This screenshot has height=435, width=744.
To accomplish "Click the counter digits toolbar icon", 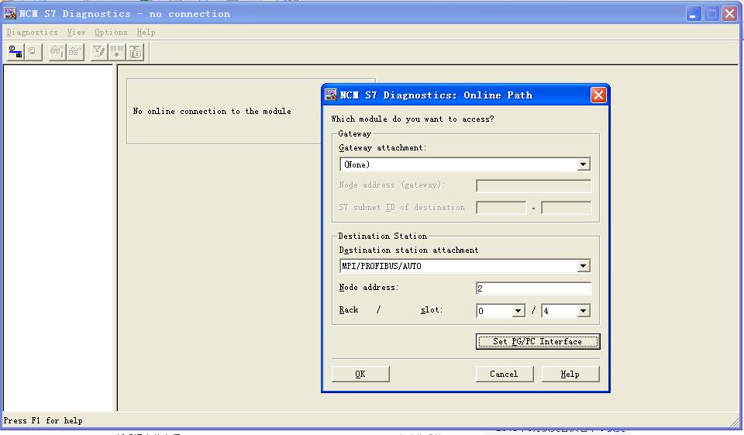I will [x=117, y=52].
